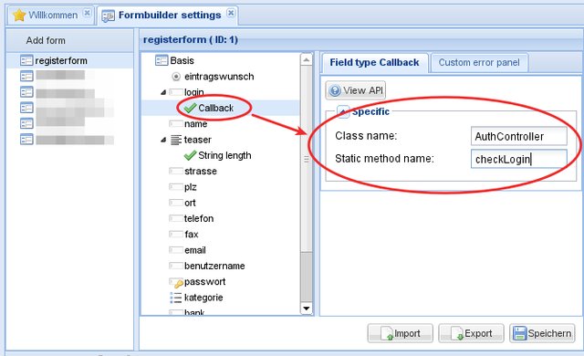Click the text field icon beside ort
Viewport: 584px width, 356px height.
(176, 203)
